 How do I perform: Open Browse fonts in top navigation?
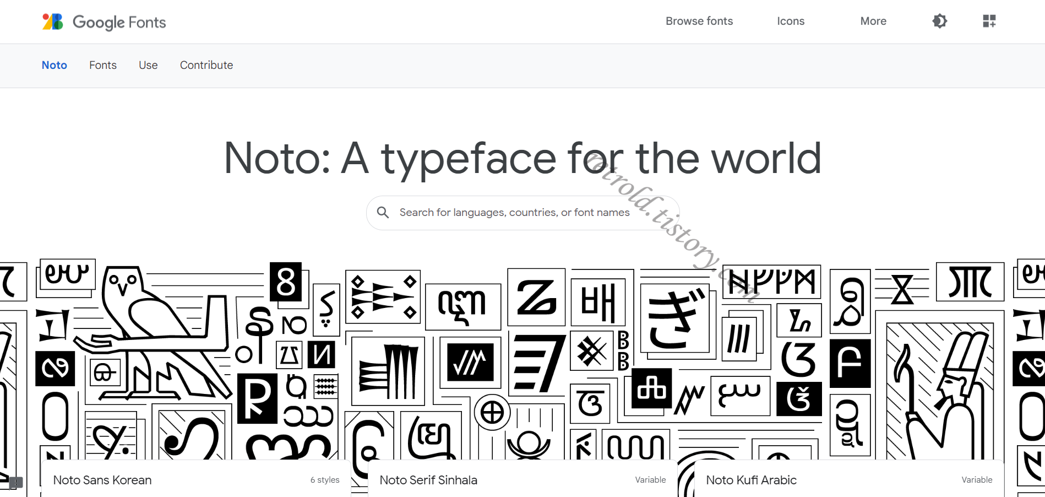[699, 21]
